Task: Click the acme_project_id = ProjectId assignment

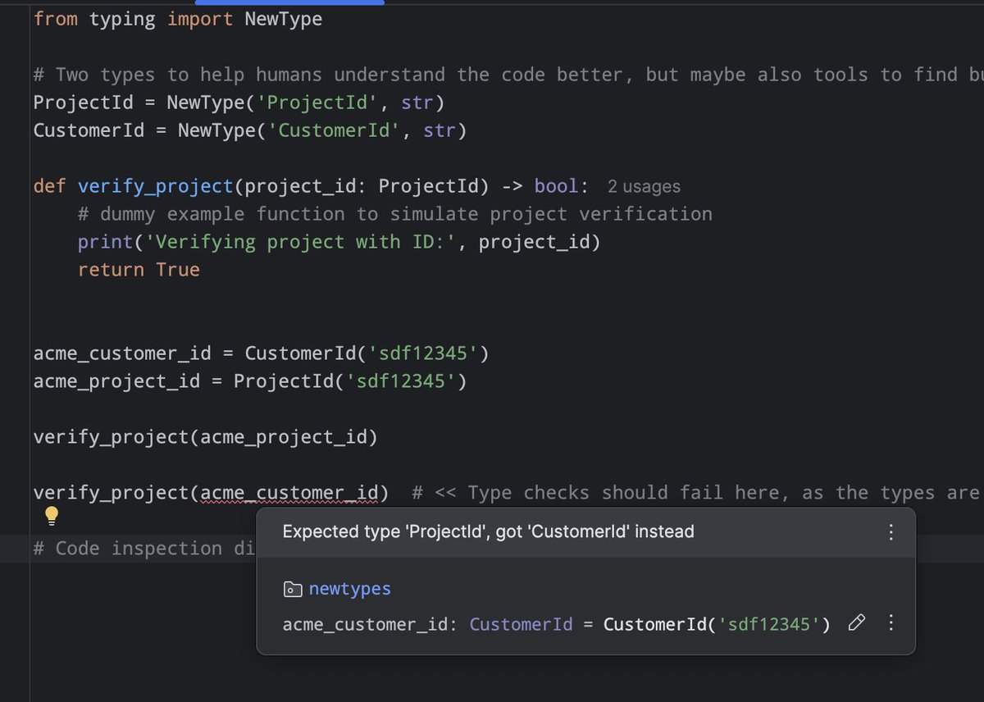Action: pos(250,381)
